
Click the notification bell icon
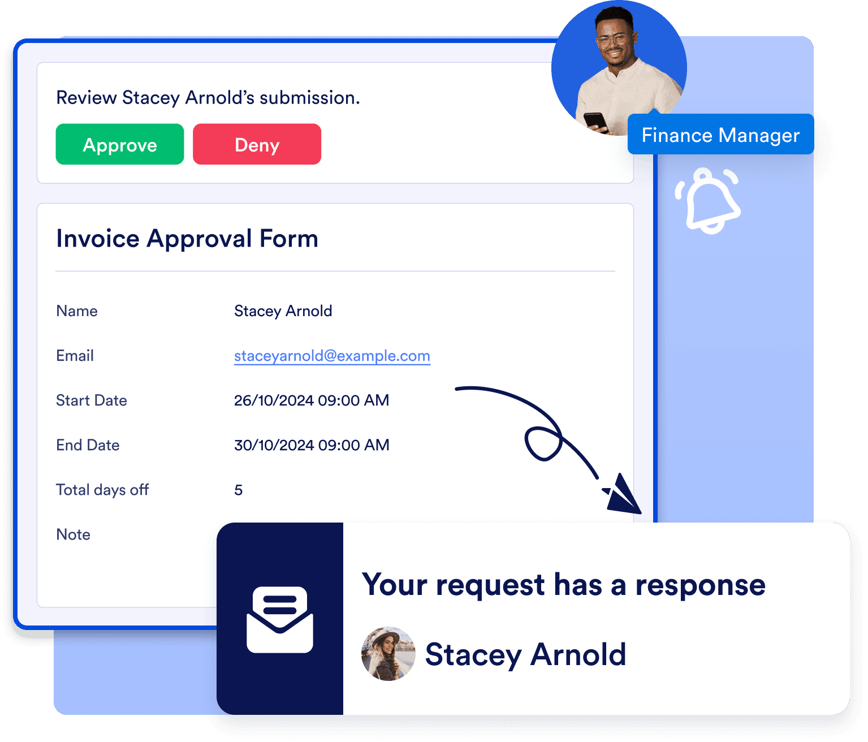coord(707,201)
